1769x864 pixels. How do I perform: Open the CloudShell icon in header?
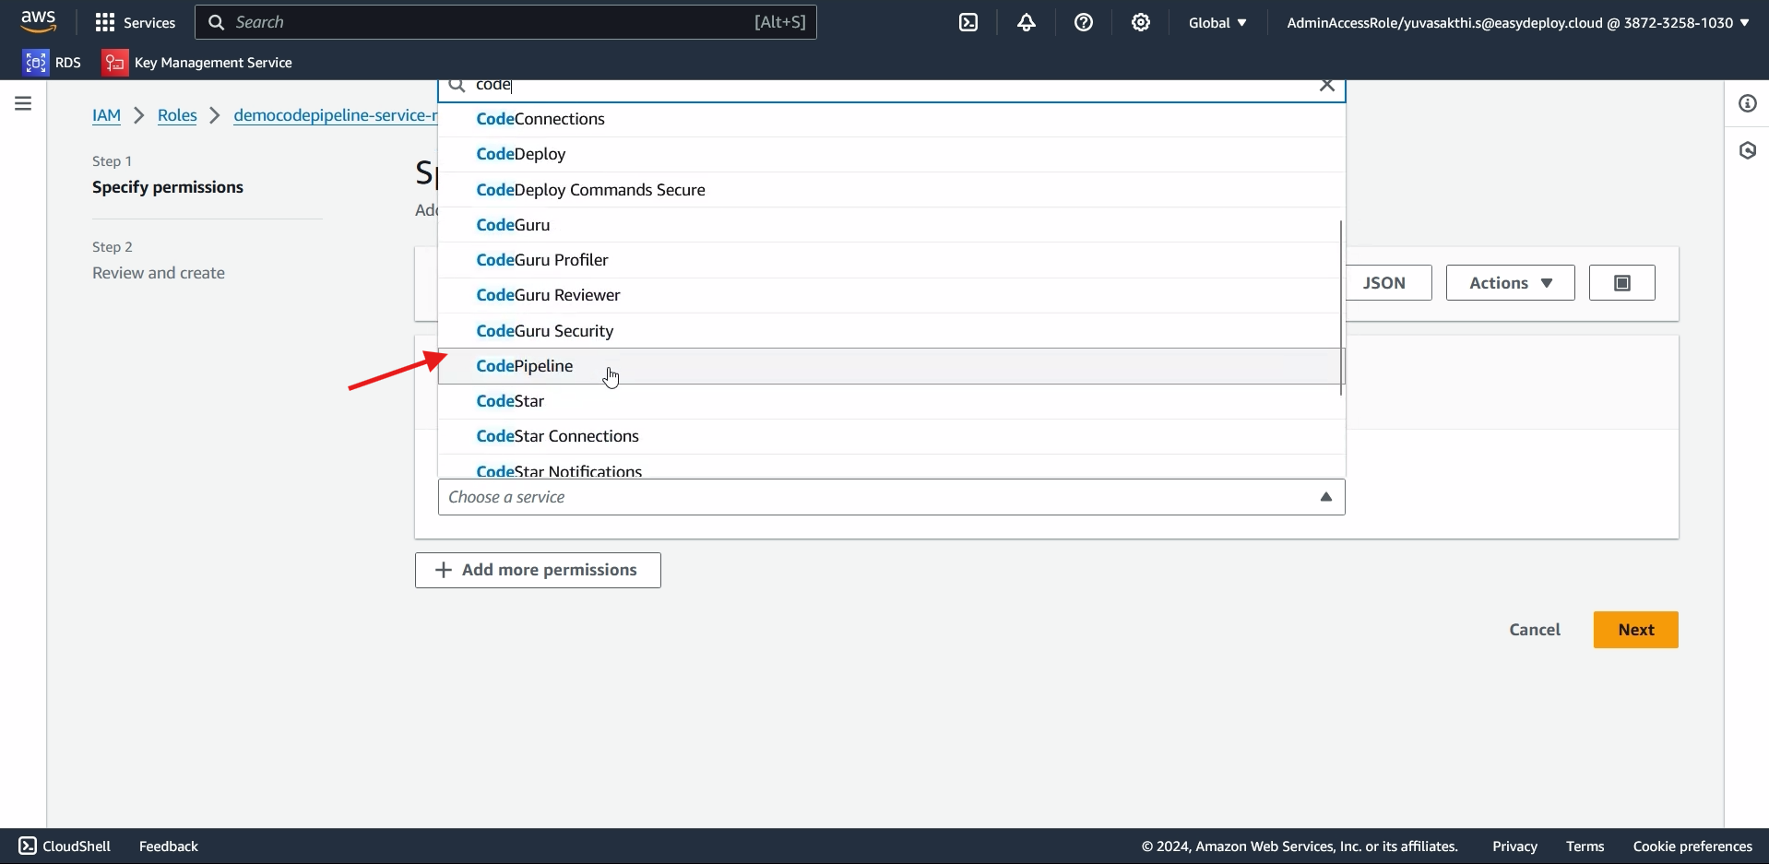[x=968, y=22]
